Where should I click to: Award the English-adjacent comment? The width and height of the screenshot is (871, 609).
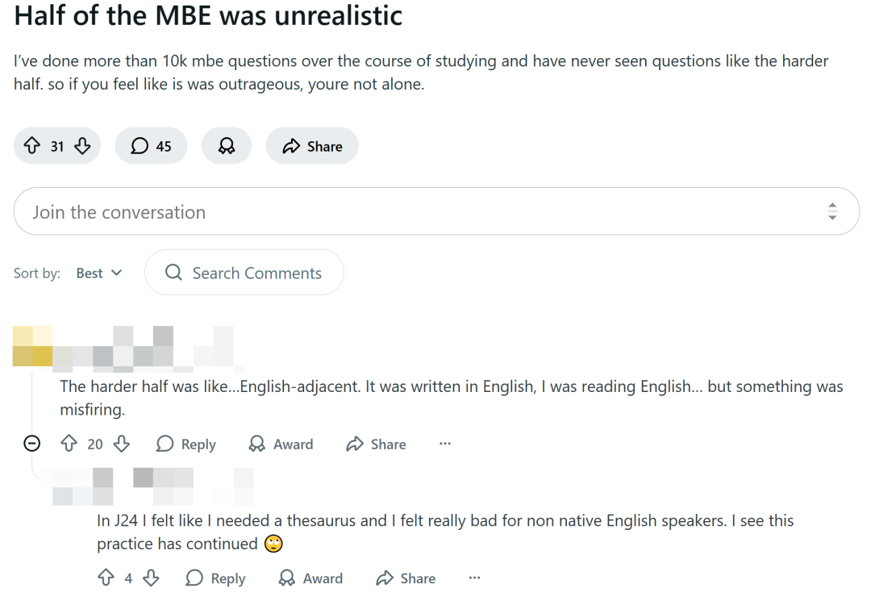click(x=281, y=444)
